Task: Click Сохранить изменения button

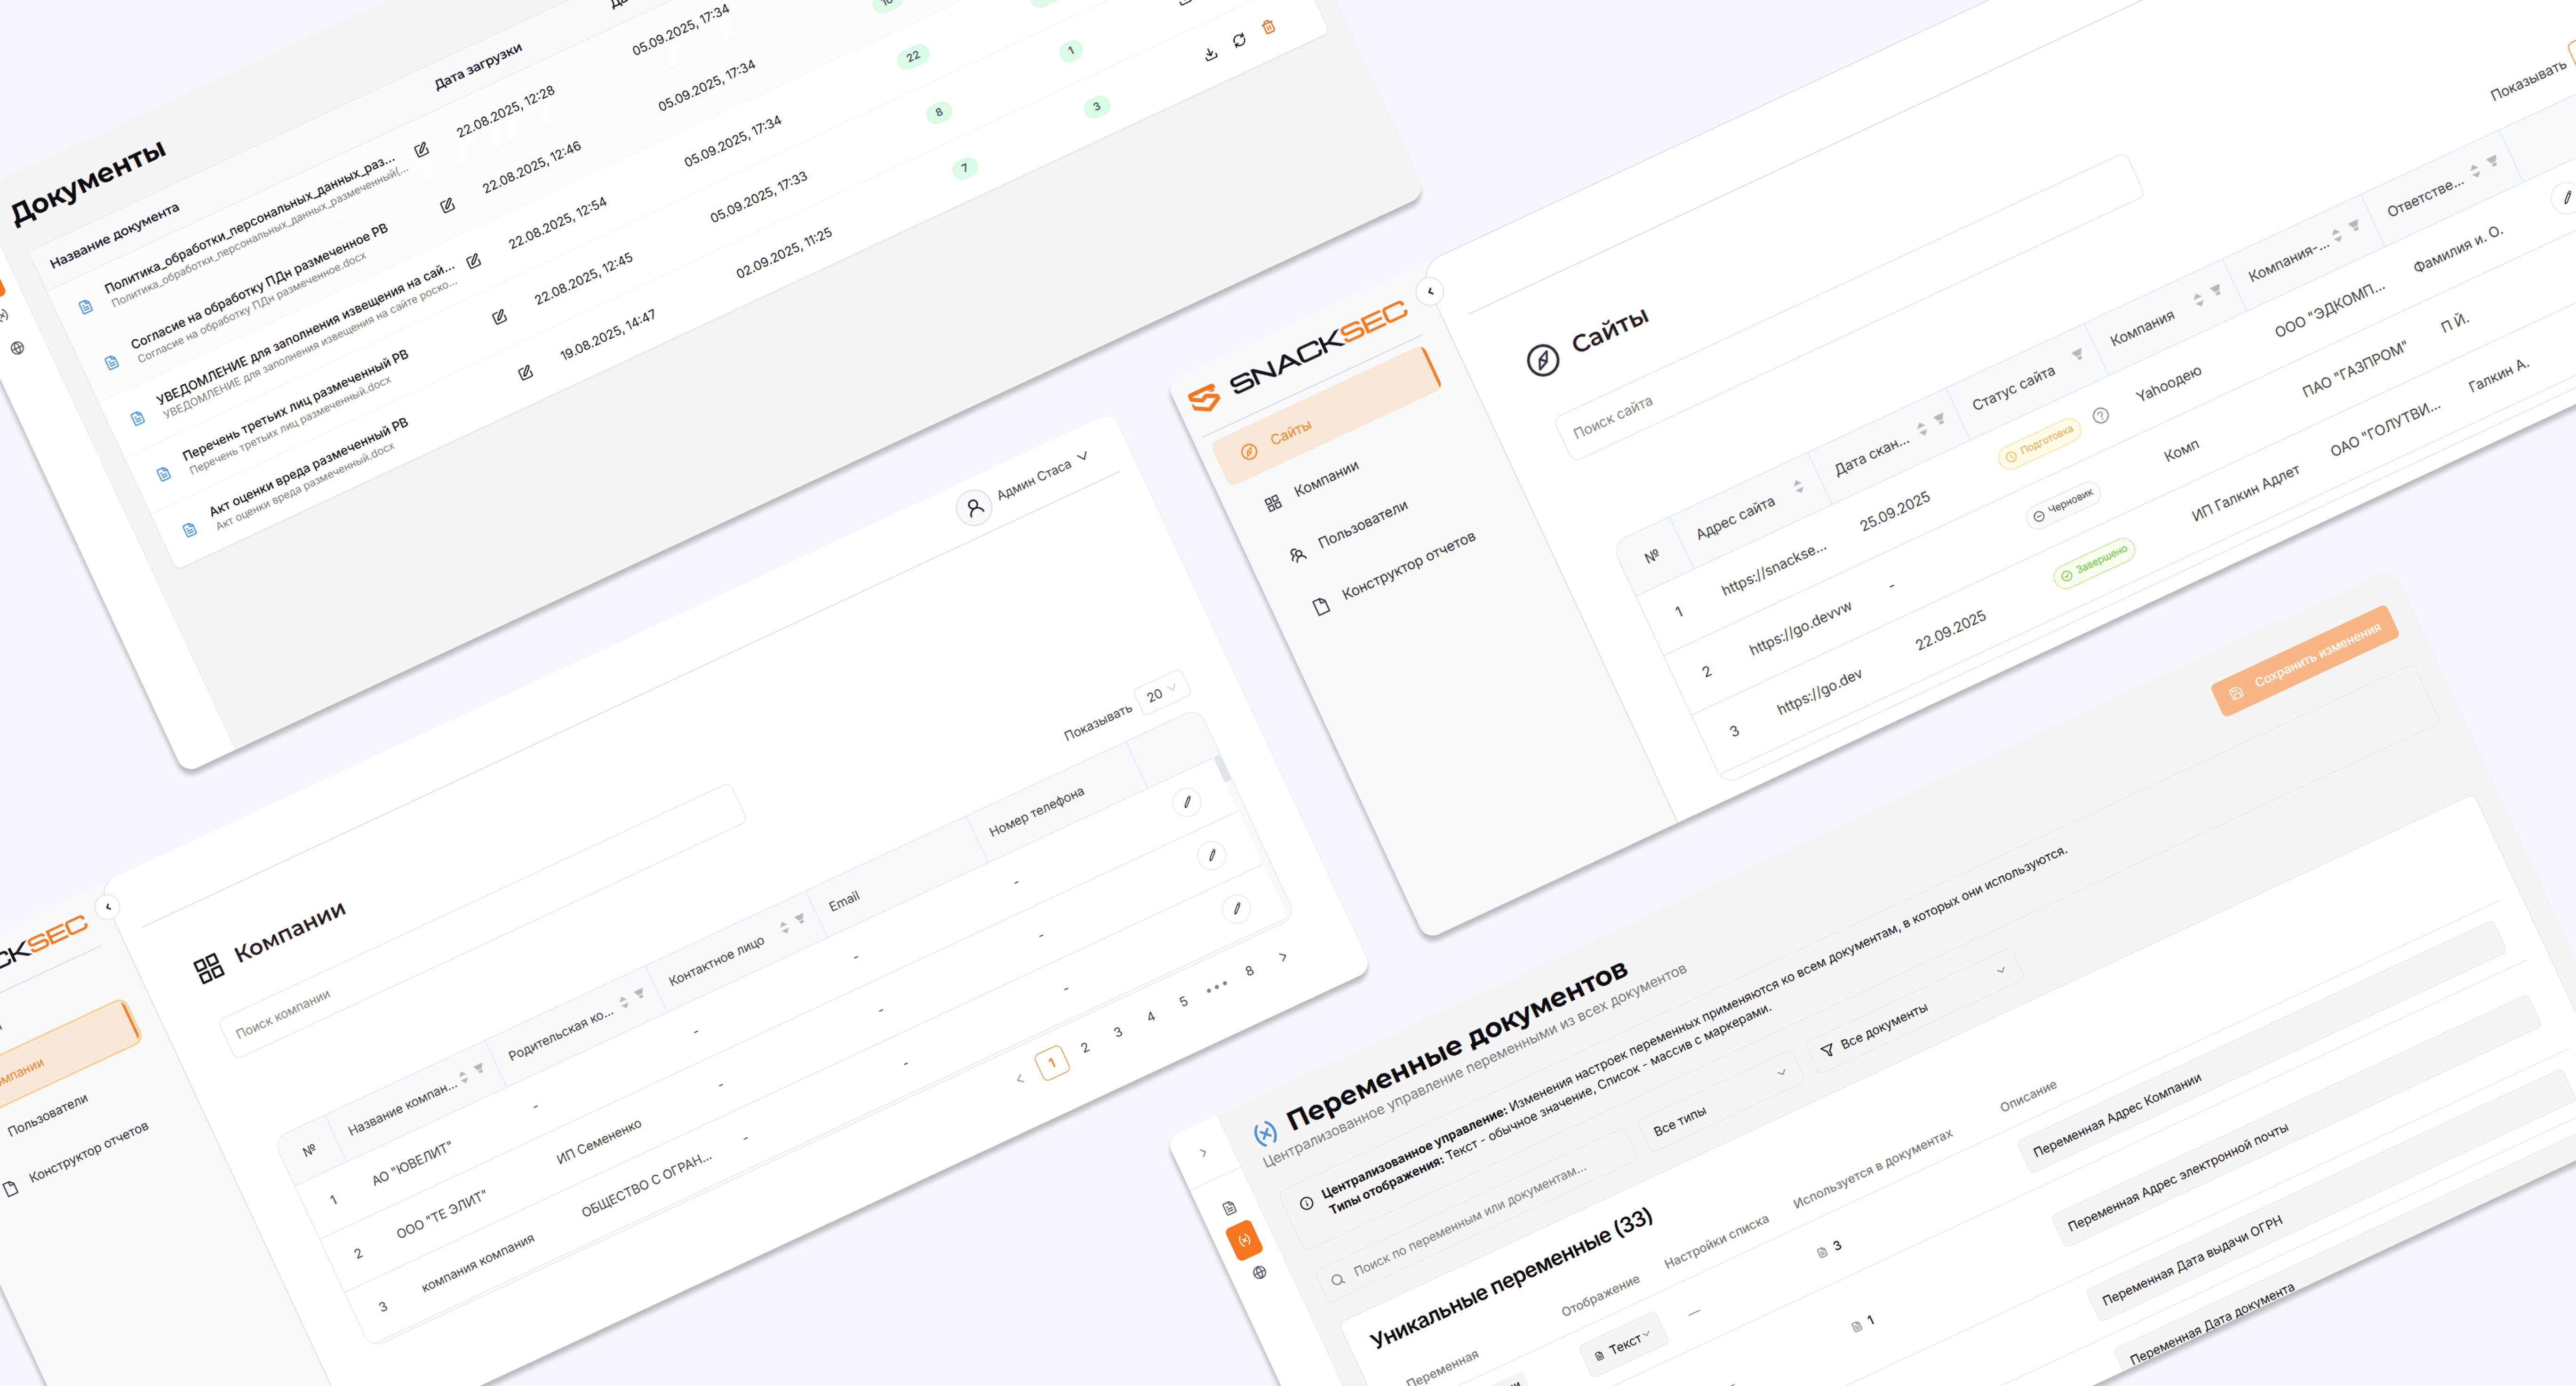Action: [2305, 661]
